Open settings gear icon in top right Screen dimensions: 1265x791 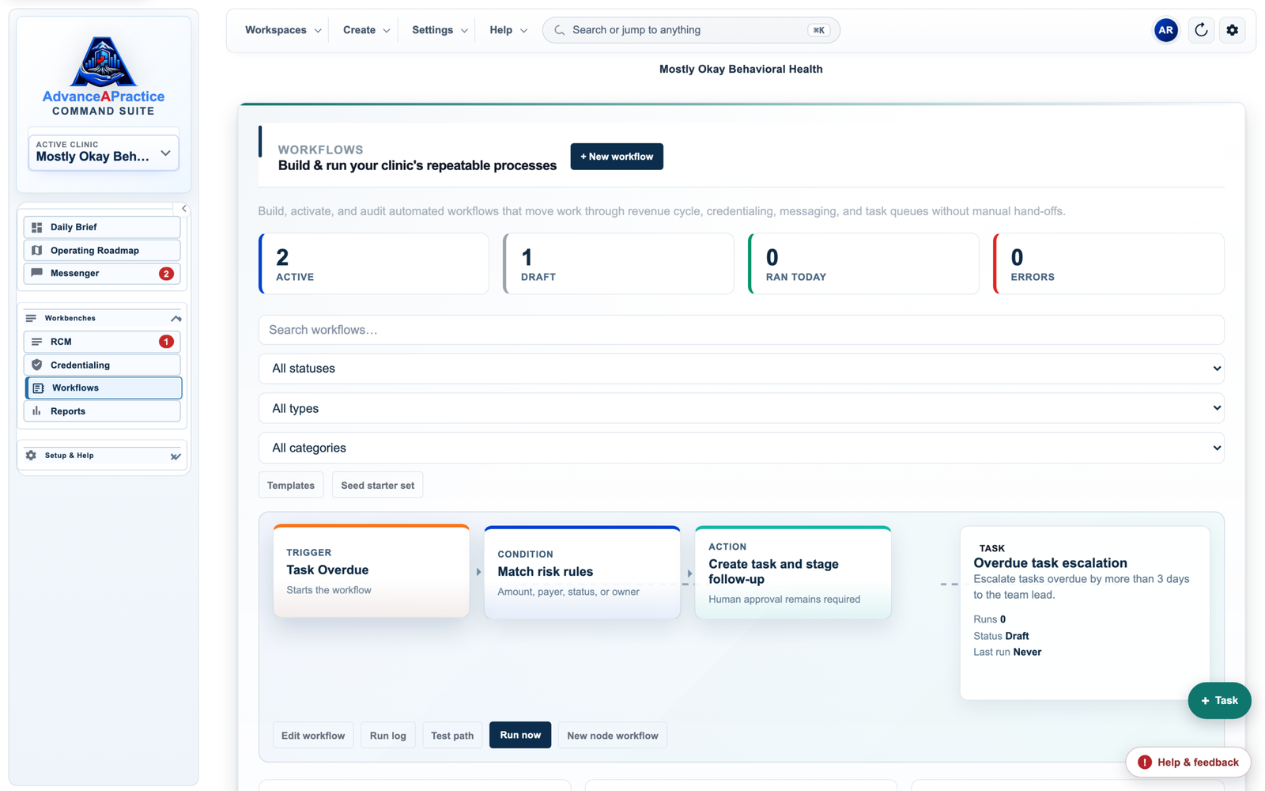1232,30
